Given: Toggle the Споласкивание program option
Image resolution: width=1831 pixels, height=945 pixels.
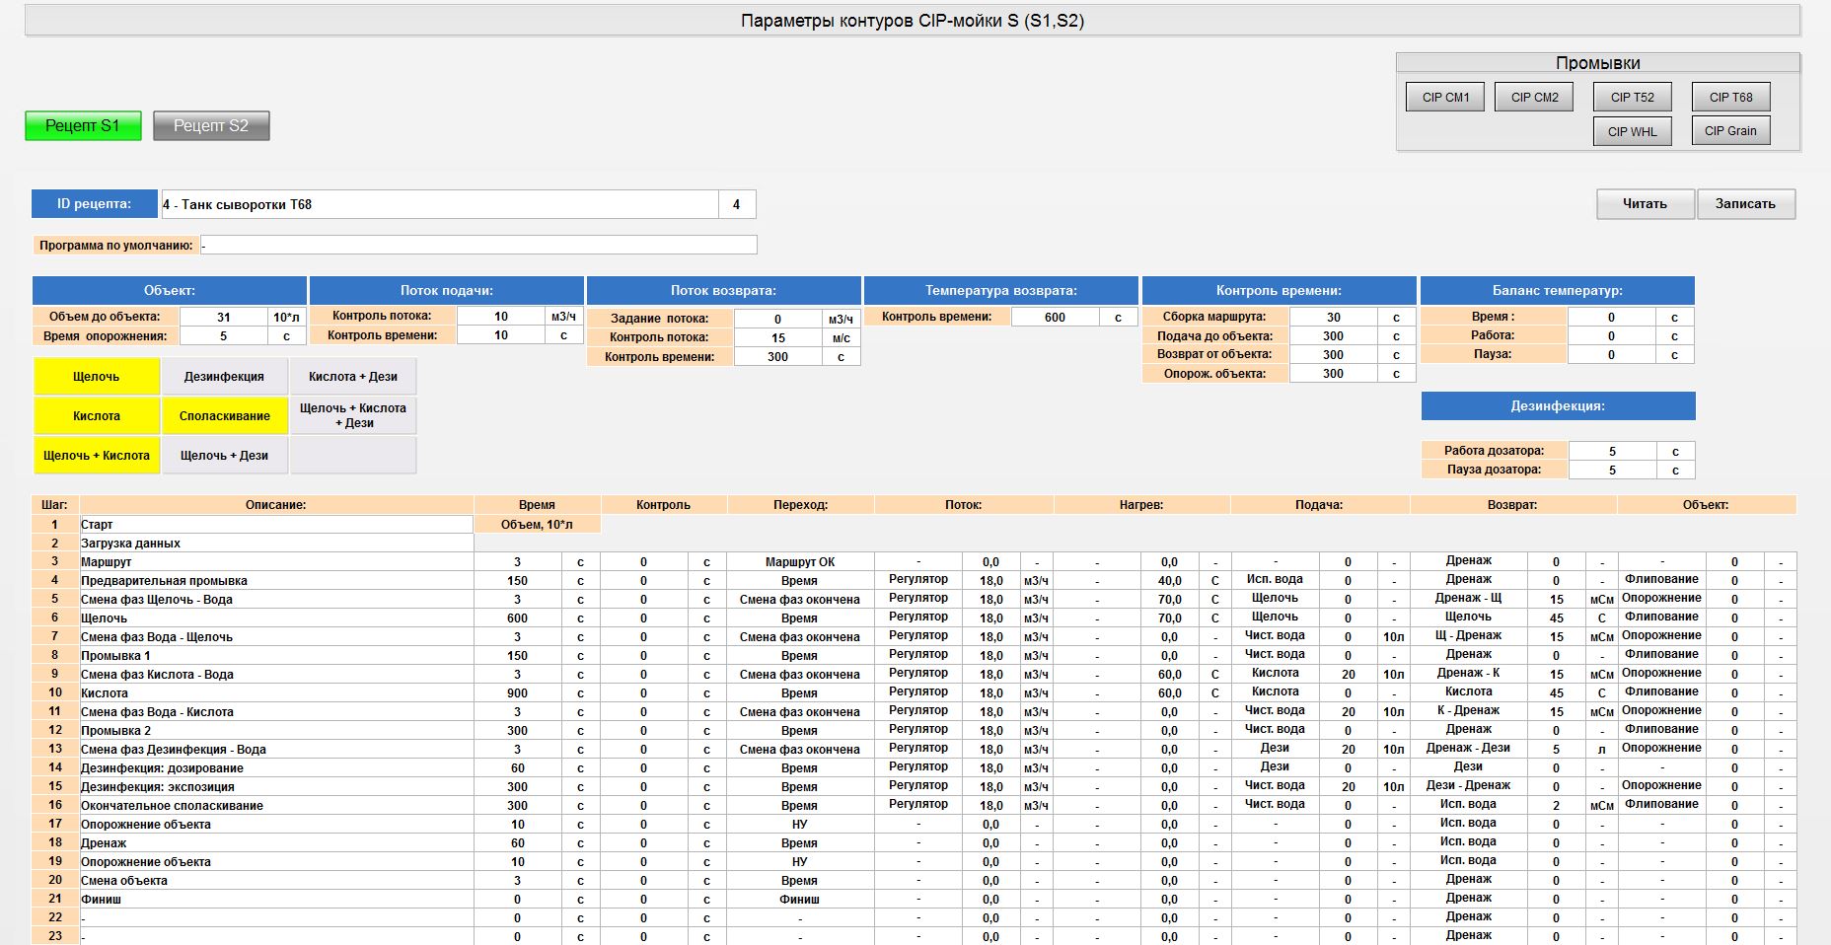Looking at the screenshot, I should [225, 416].
